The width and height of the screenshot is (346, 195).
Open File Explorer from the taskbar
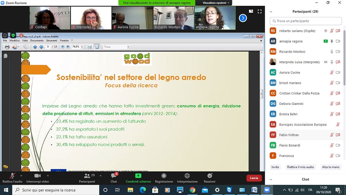coord(130,190)
